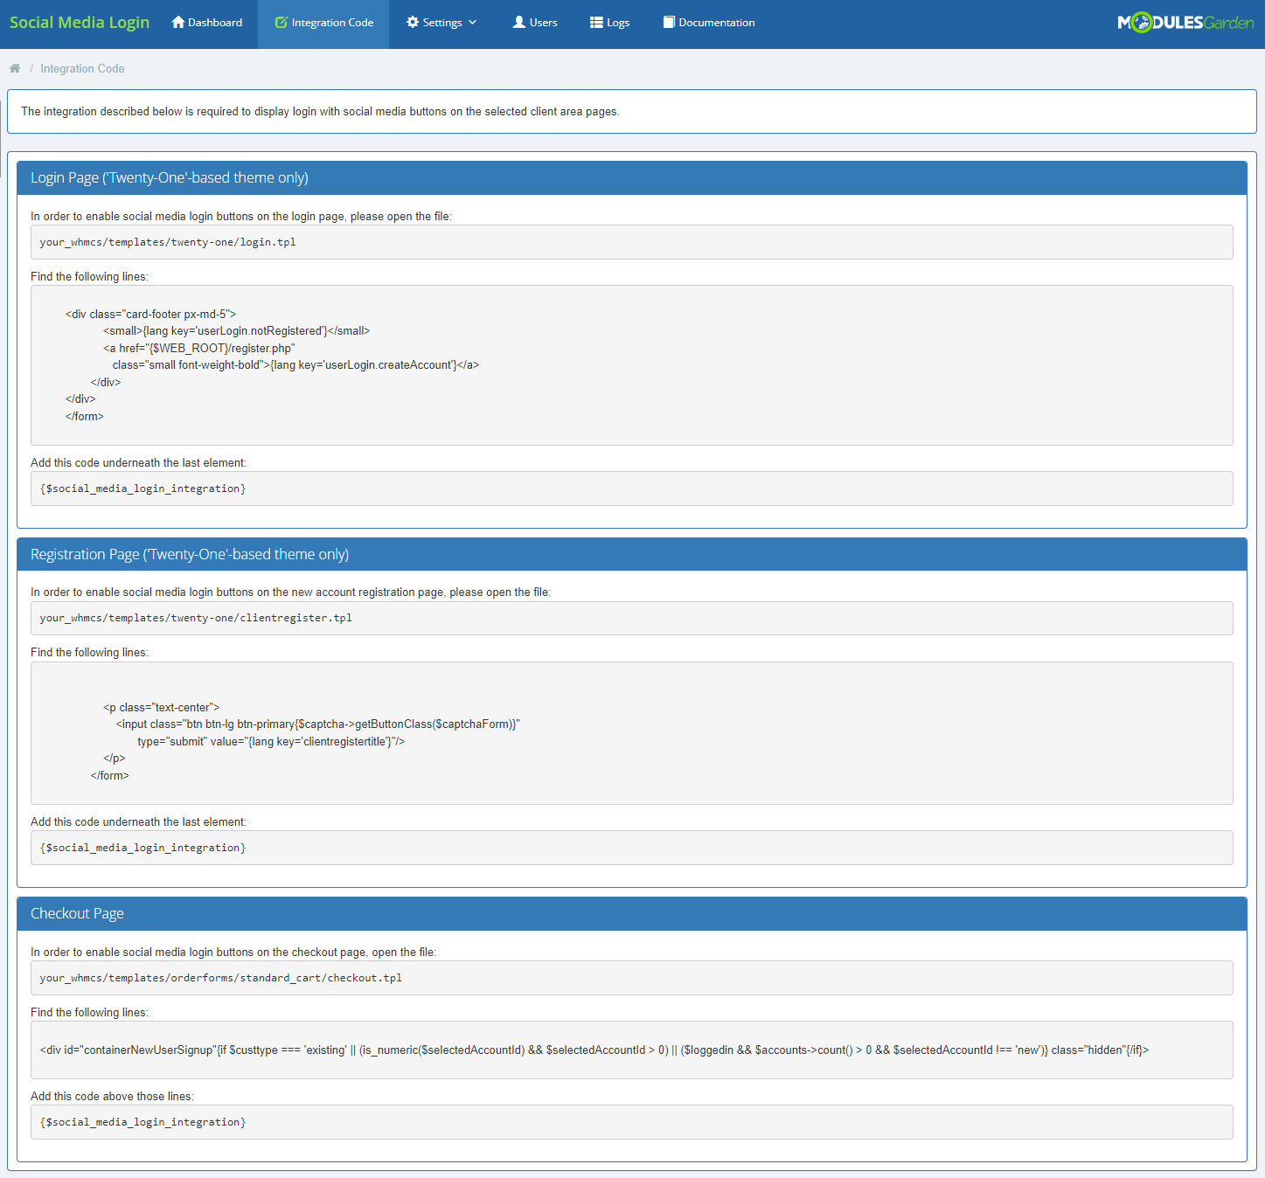Screen dimensions: 1265x1178
Task: Open the Logs section from the navbar
Action: pos(609,22)
